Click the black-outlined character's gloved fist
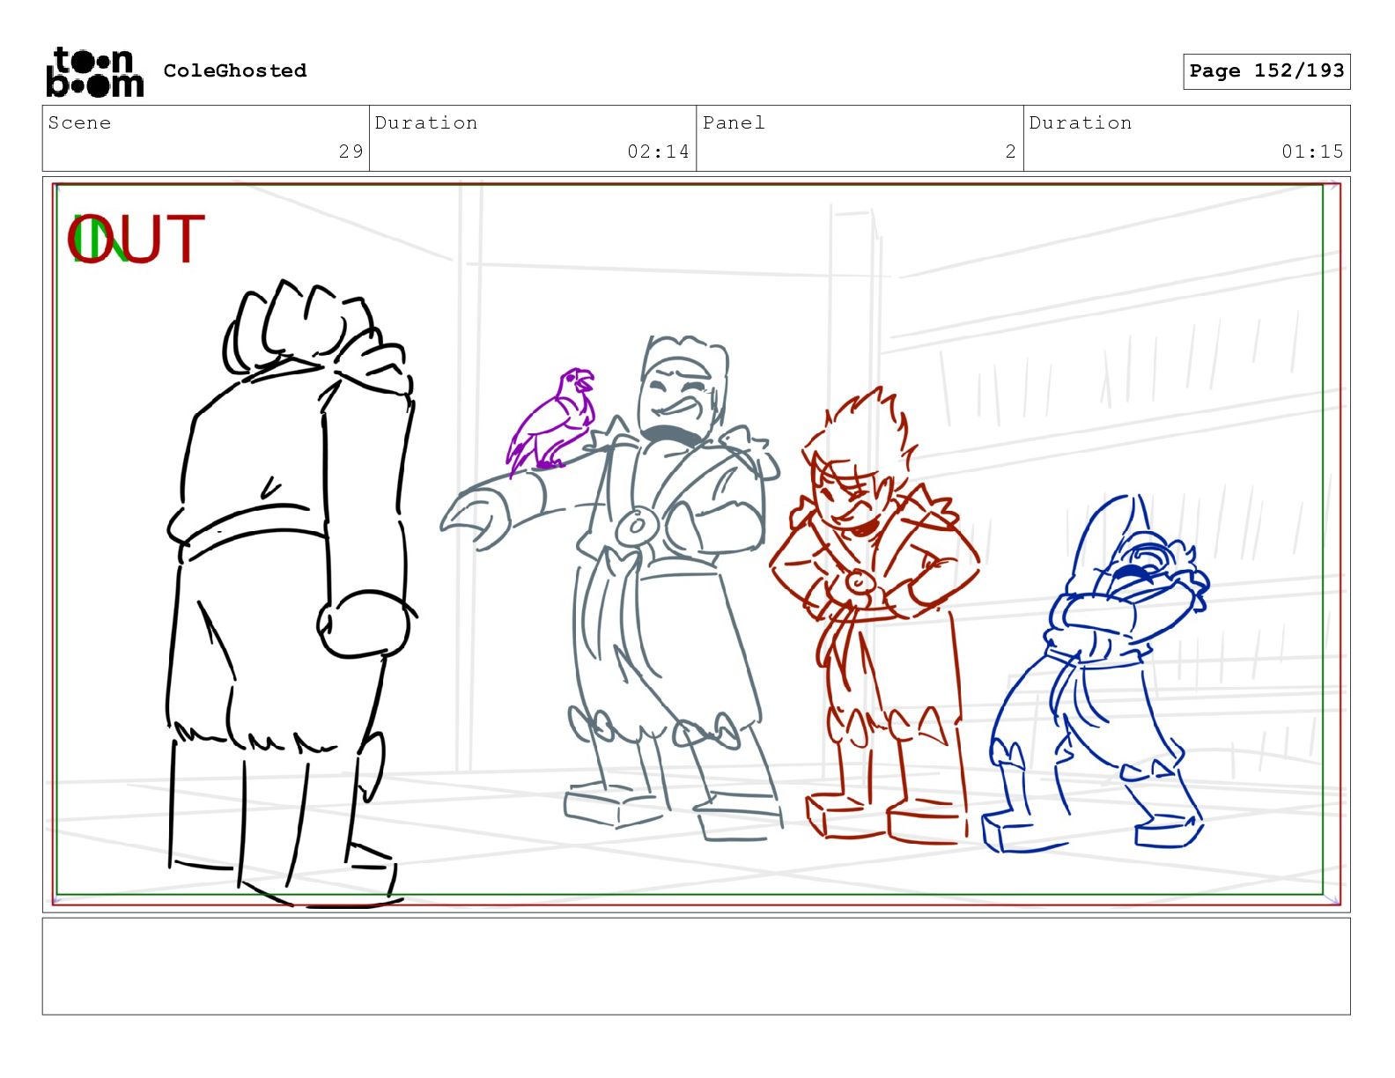 pos(364,624)
